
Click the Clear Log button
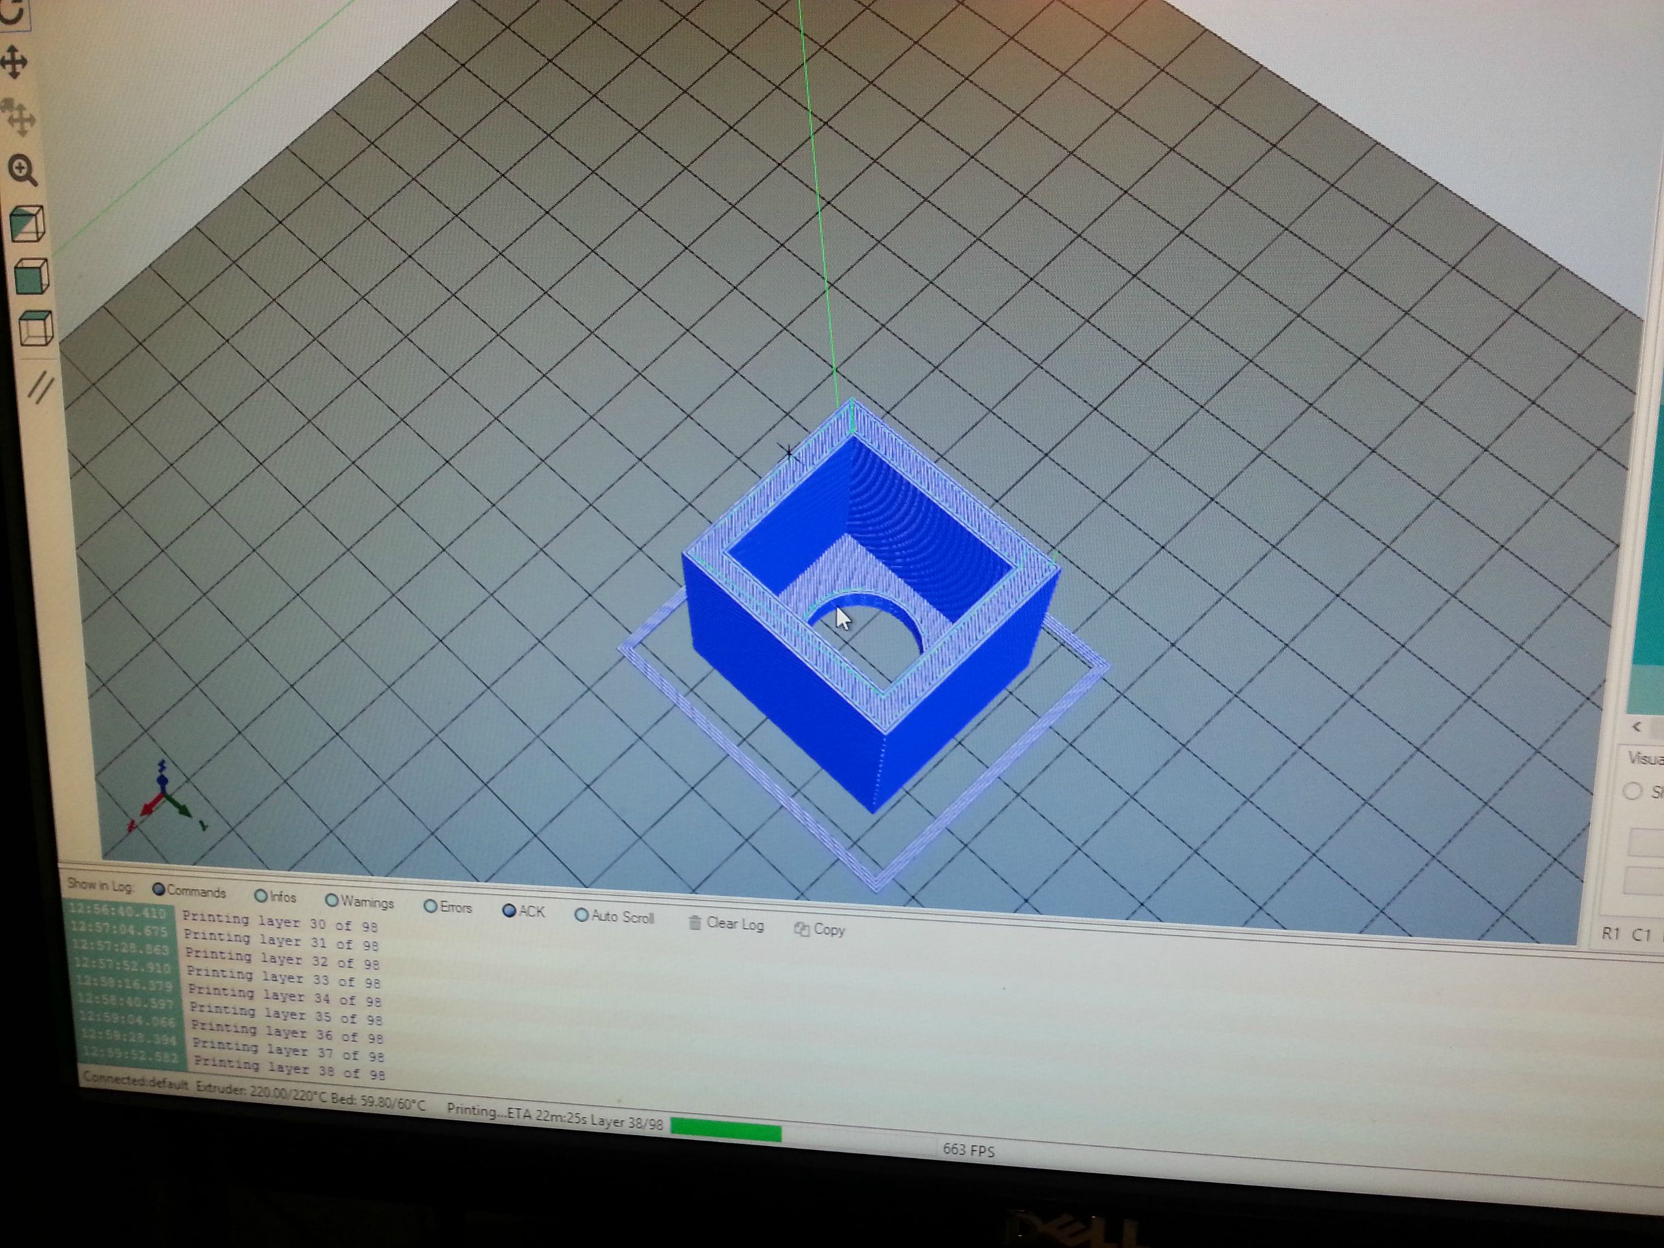pos(727,924)
